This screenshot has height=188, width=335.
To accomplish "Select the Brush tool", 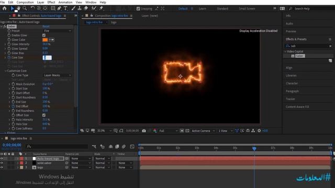I will pos(73,8).
